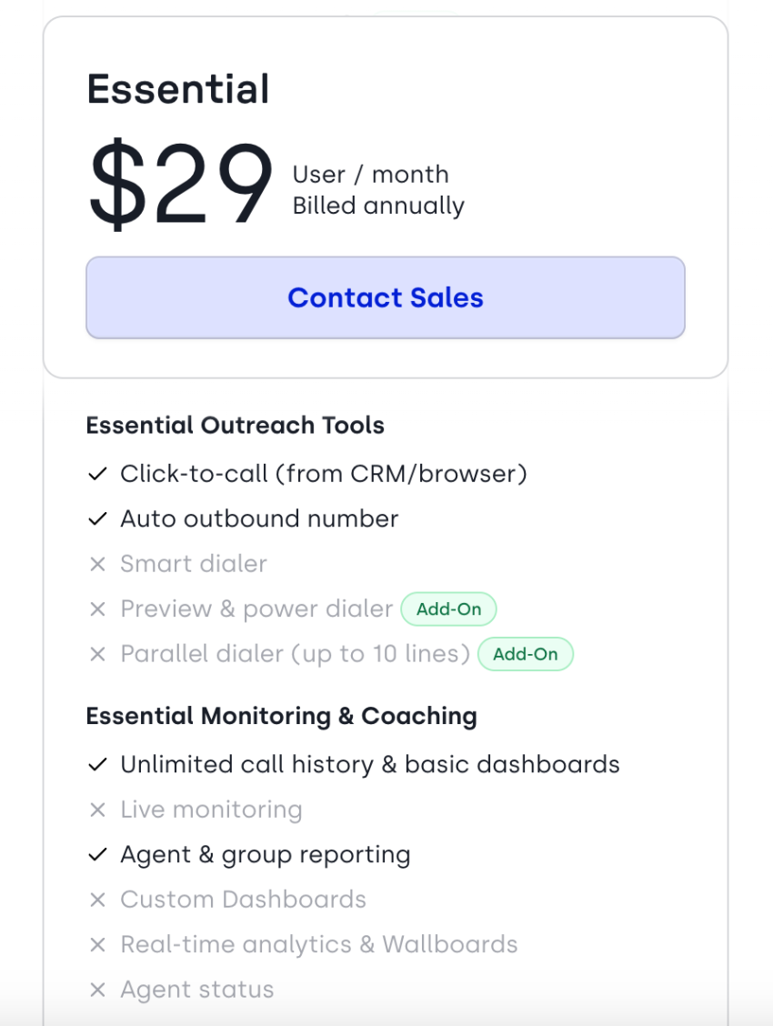
Task: Open the Add-On badge for Preview & power dialer
Action: pyautogui.click(x=449, y=609)
